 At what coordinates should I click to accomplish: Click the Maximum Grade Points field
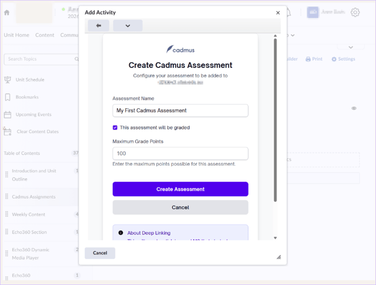point(180,153)
